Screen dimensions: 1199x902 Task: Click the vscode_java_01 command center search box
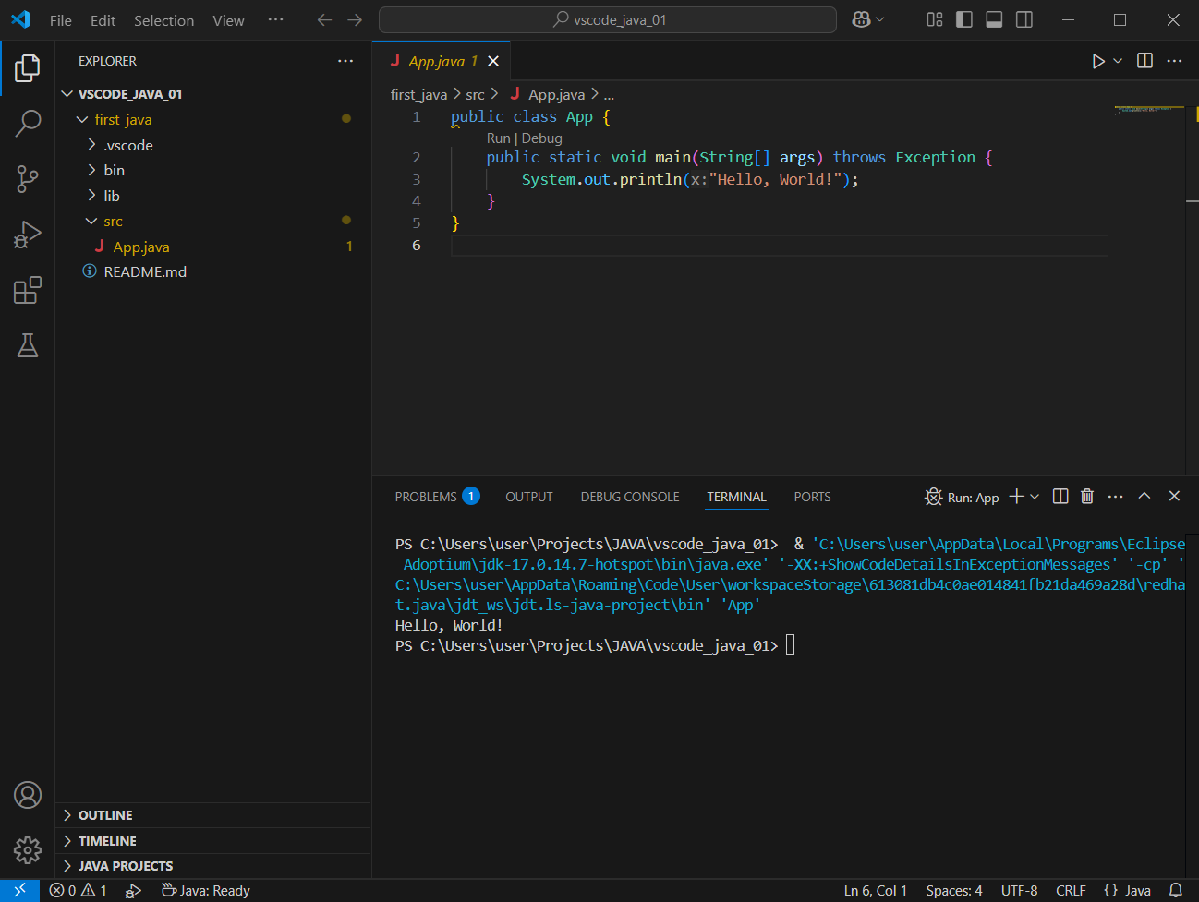coord(608,19)
